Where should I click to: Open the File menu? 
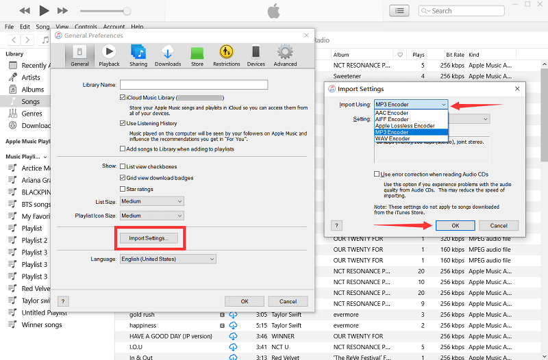(9, 27)
